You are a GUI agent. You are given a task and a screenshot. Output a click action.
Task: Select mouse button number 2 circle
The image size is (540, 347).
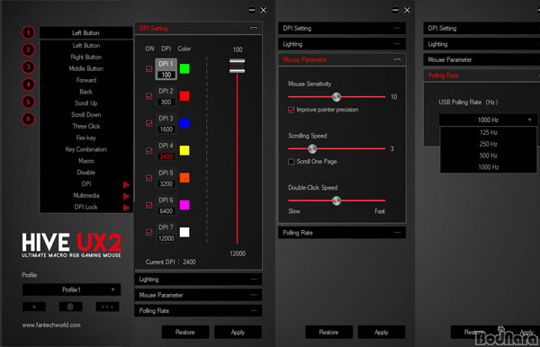tap(28, 49)
